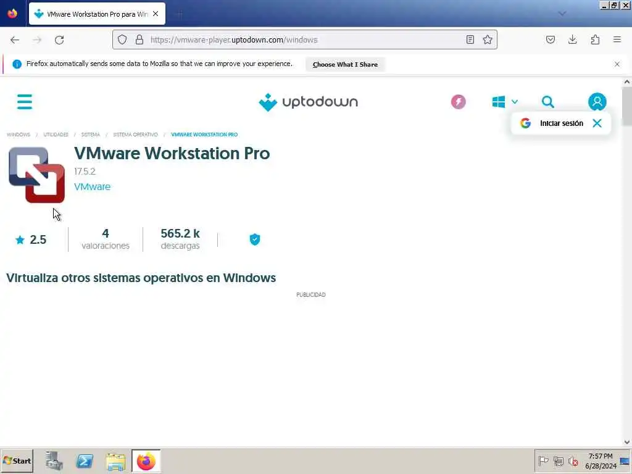Go to WINDOWS breadcrumb
This screenshot has width=632, height=474.
point(19,135)
